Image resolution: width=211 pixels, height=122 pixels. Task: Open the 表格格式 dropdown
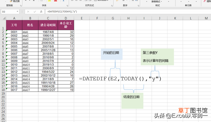(157, 2)
